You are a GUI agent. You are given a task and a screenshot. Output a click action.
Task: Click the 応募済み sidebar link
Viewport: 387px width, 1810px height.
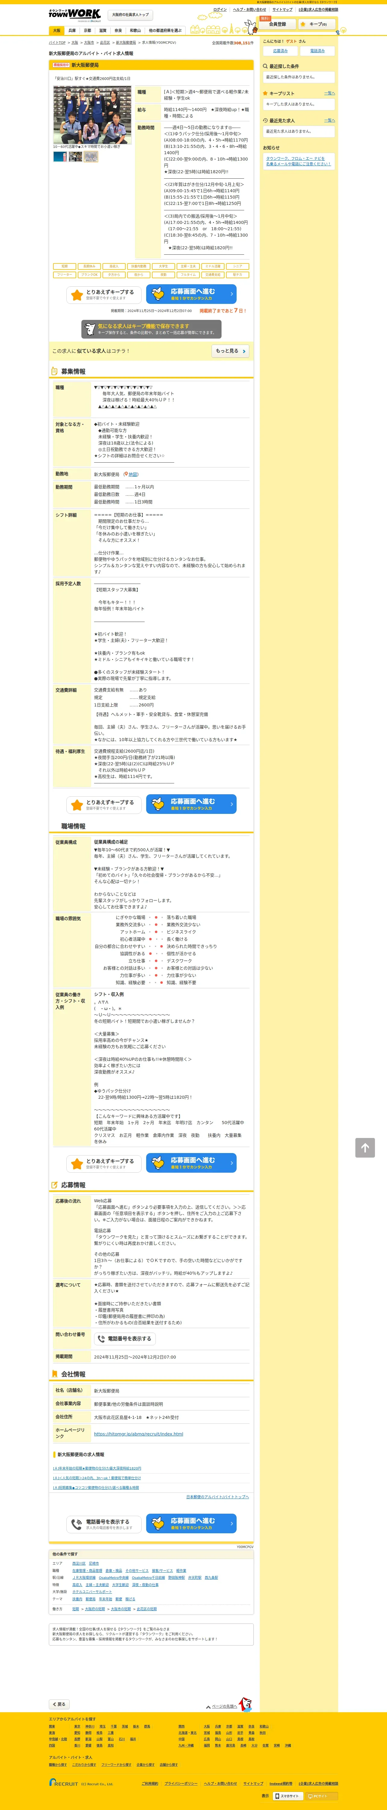click(x=280, y=51)
